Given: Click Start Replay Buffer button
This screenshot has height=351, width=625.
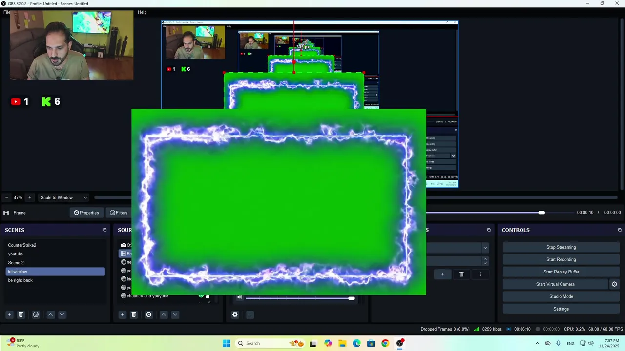Looking at the screenshot, I should 561,272.
